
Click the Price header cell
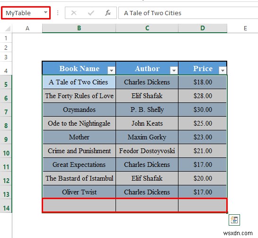click(x=203, y=68)
